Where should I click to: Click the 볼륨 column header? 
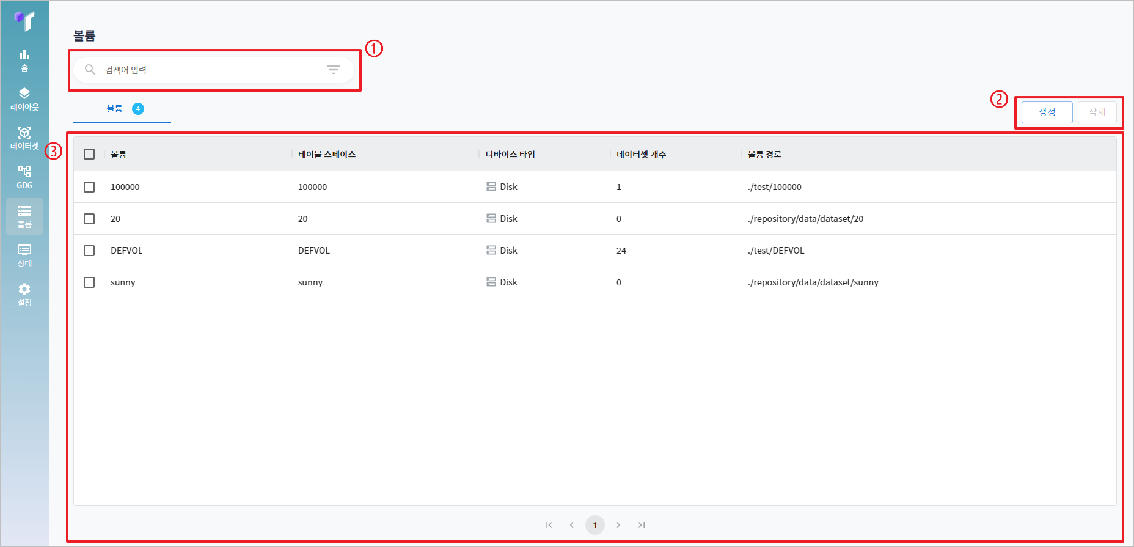(119, 155)
